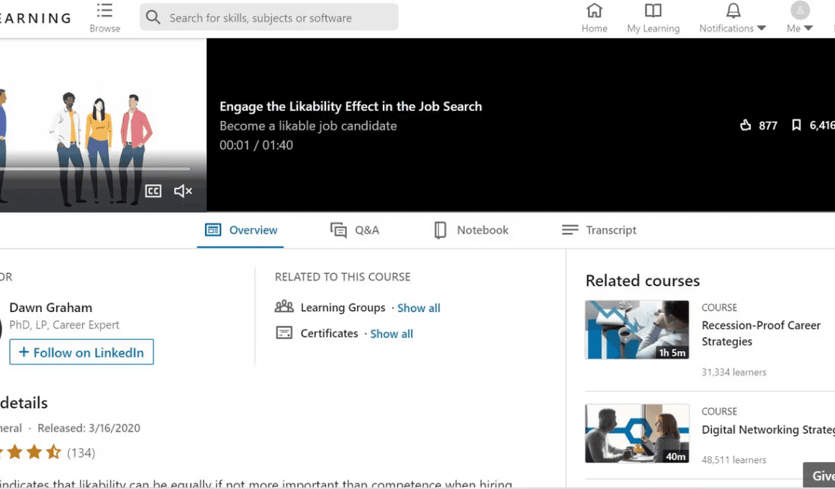This screenshot has width=835, height=489.
Task: Click the Overview tab icon
Action: point(213,230)
